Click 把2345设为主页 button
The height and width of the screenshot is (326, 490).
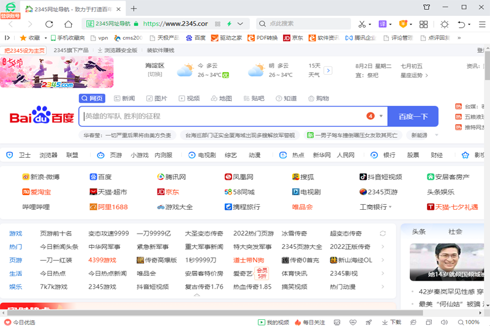tap(24, 51)
